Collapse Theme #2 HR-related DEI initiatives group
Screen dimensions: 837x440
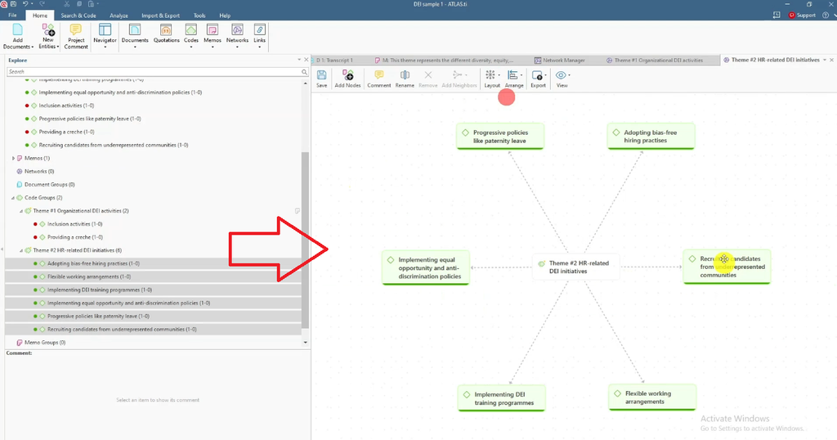pyautogui.click(x=21, y=250)
